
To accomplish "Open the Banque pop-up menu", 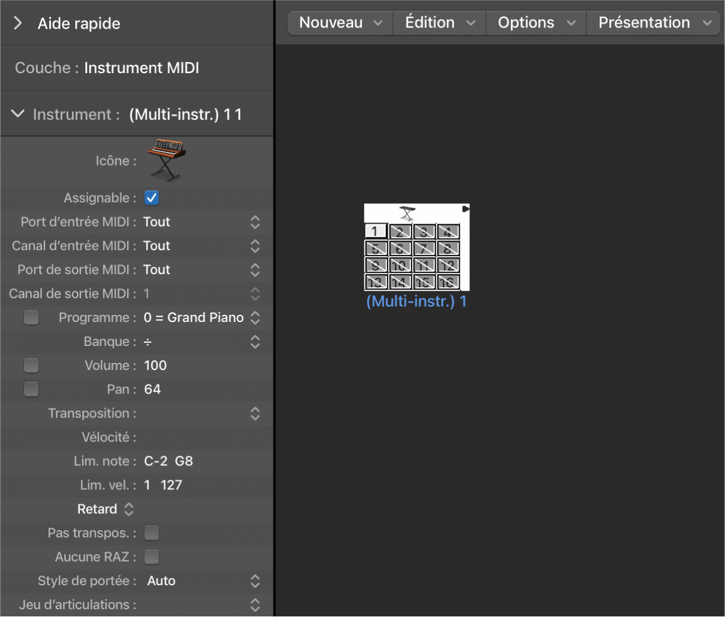I will [203, 342].
